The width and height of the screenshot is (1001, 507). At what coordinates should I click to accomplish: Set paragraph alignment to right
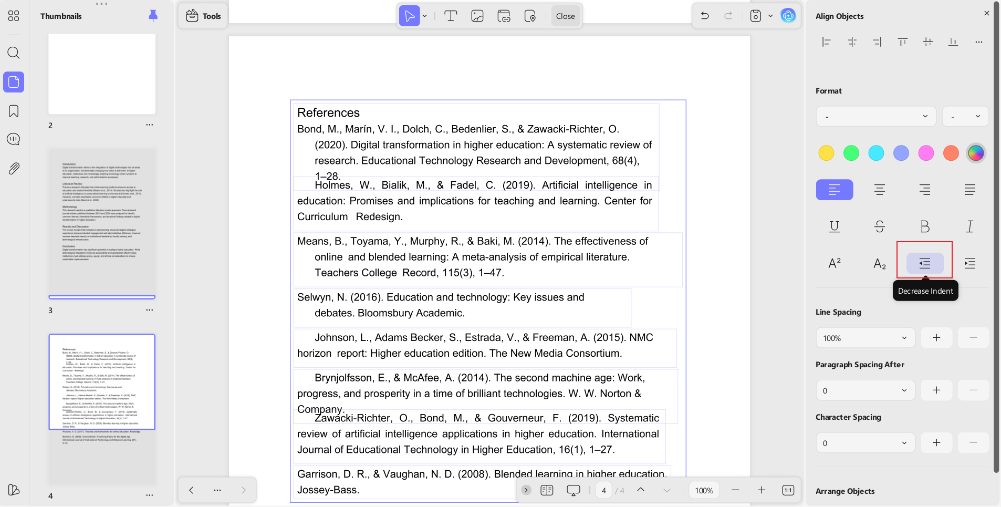point(925,190)
